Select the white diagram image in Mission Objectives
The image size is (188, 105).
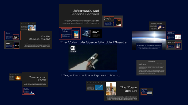pos(178,37)
